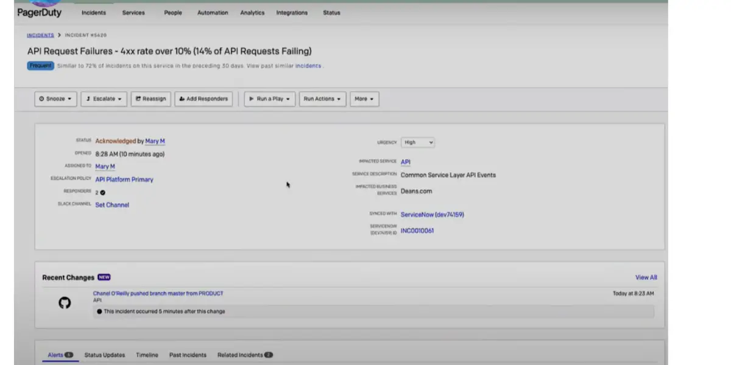Click the Add Responders button
The height and width of the screenshot is (365, 731).
(203, 99)
